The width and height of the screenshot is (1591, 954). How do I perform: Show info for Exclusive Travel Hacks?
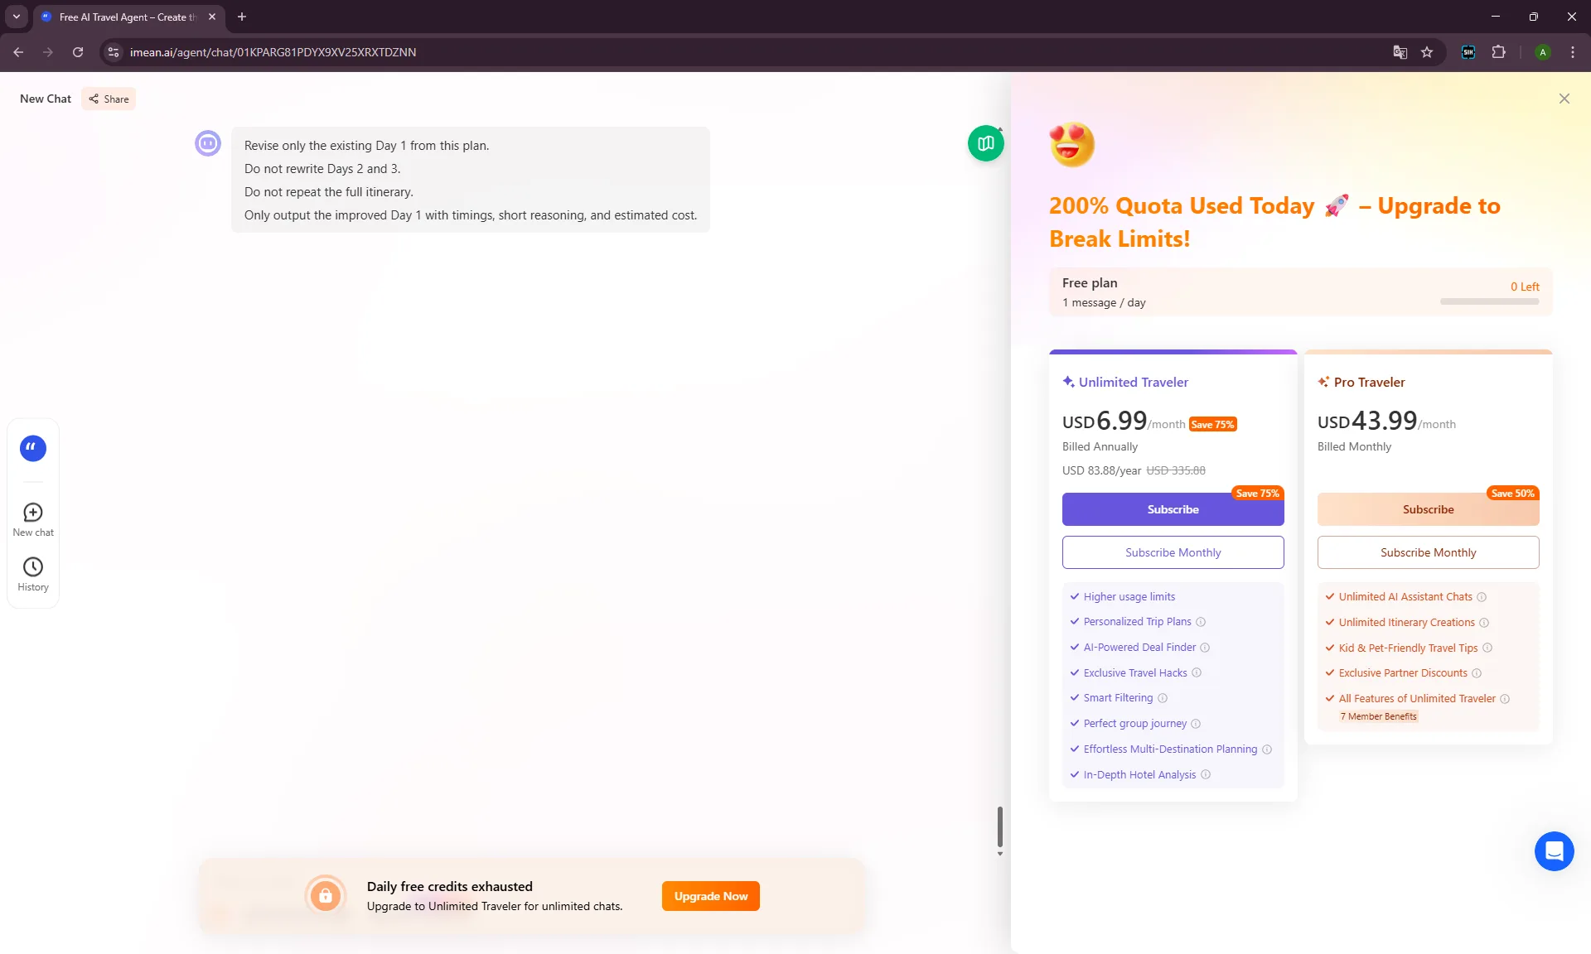tap(1197, 673)
